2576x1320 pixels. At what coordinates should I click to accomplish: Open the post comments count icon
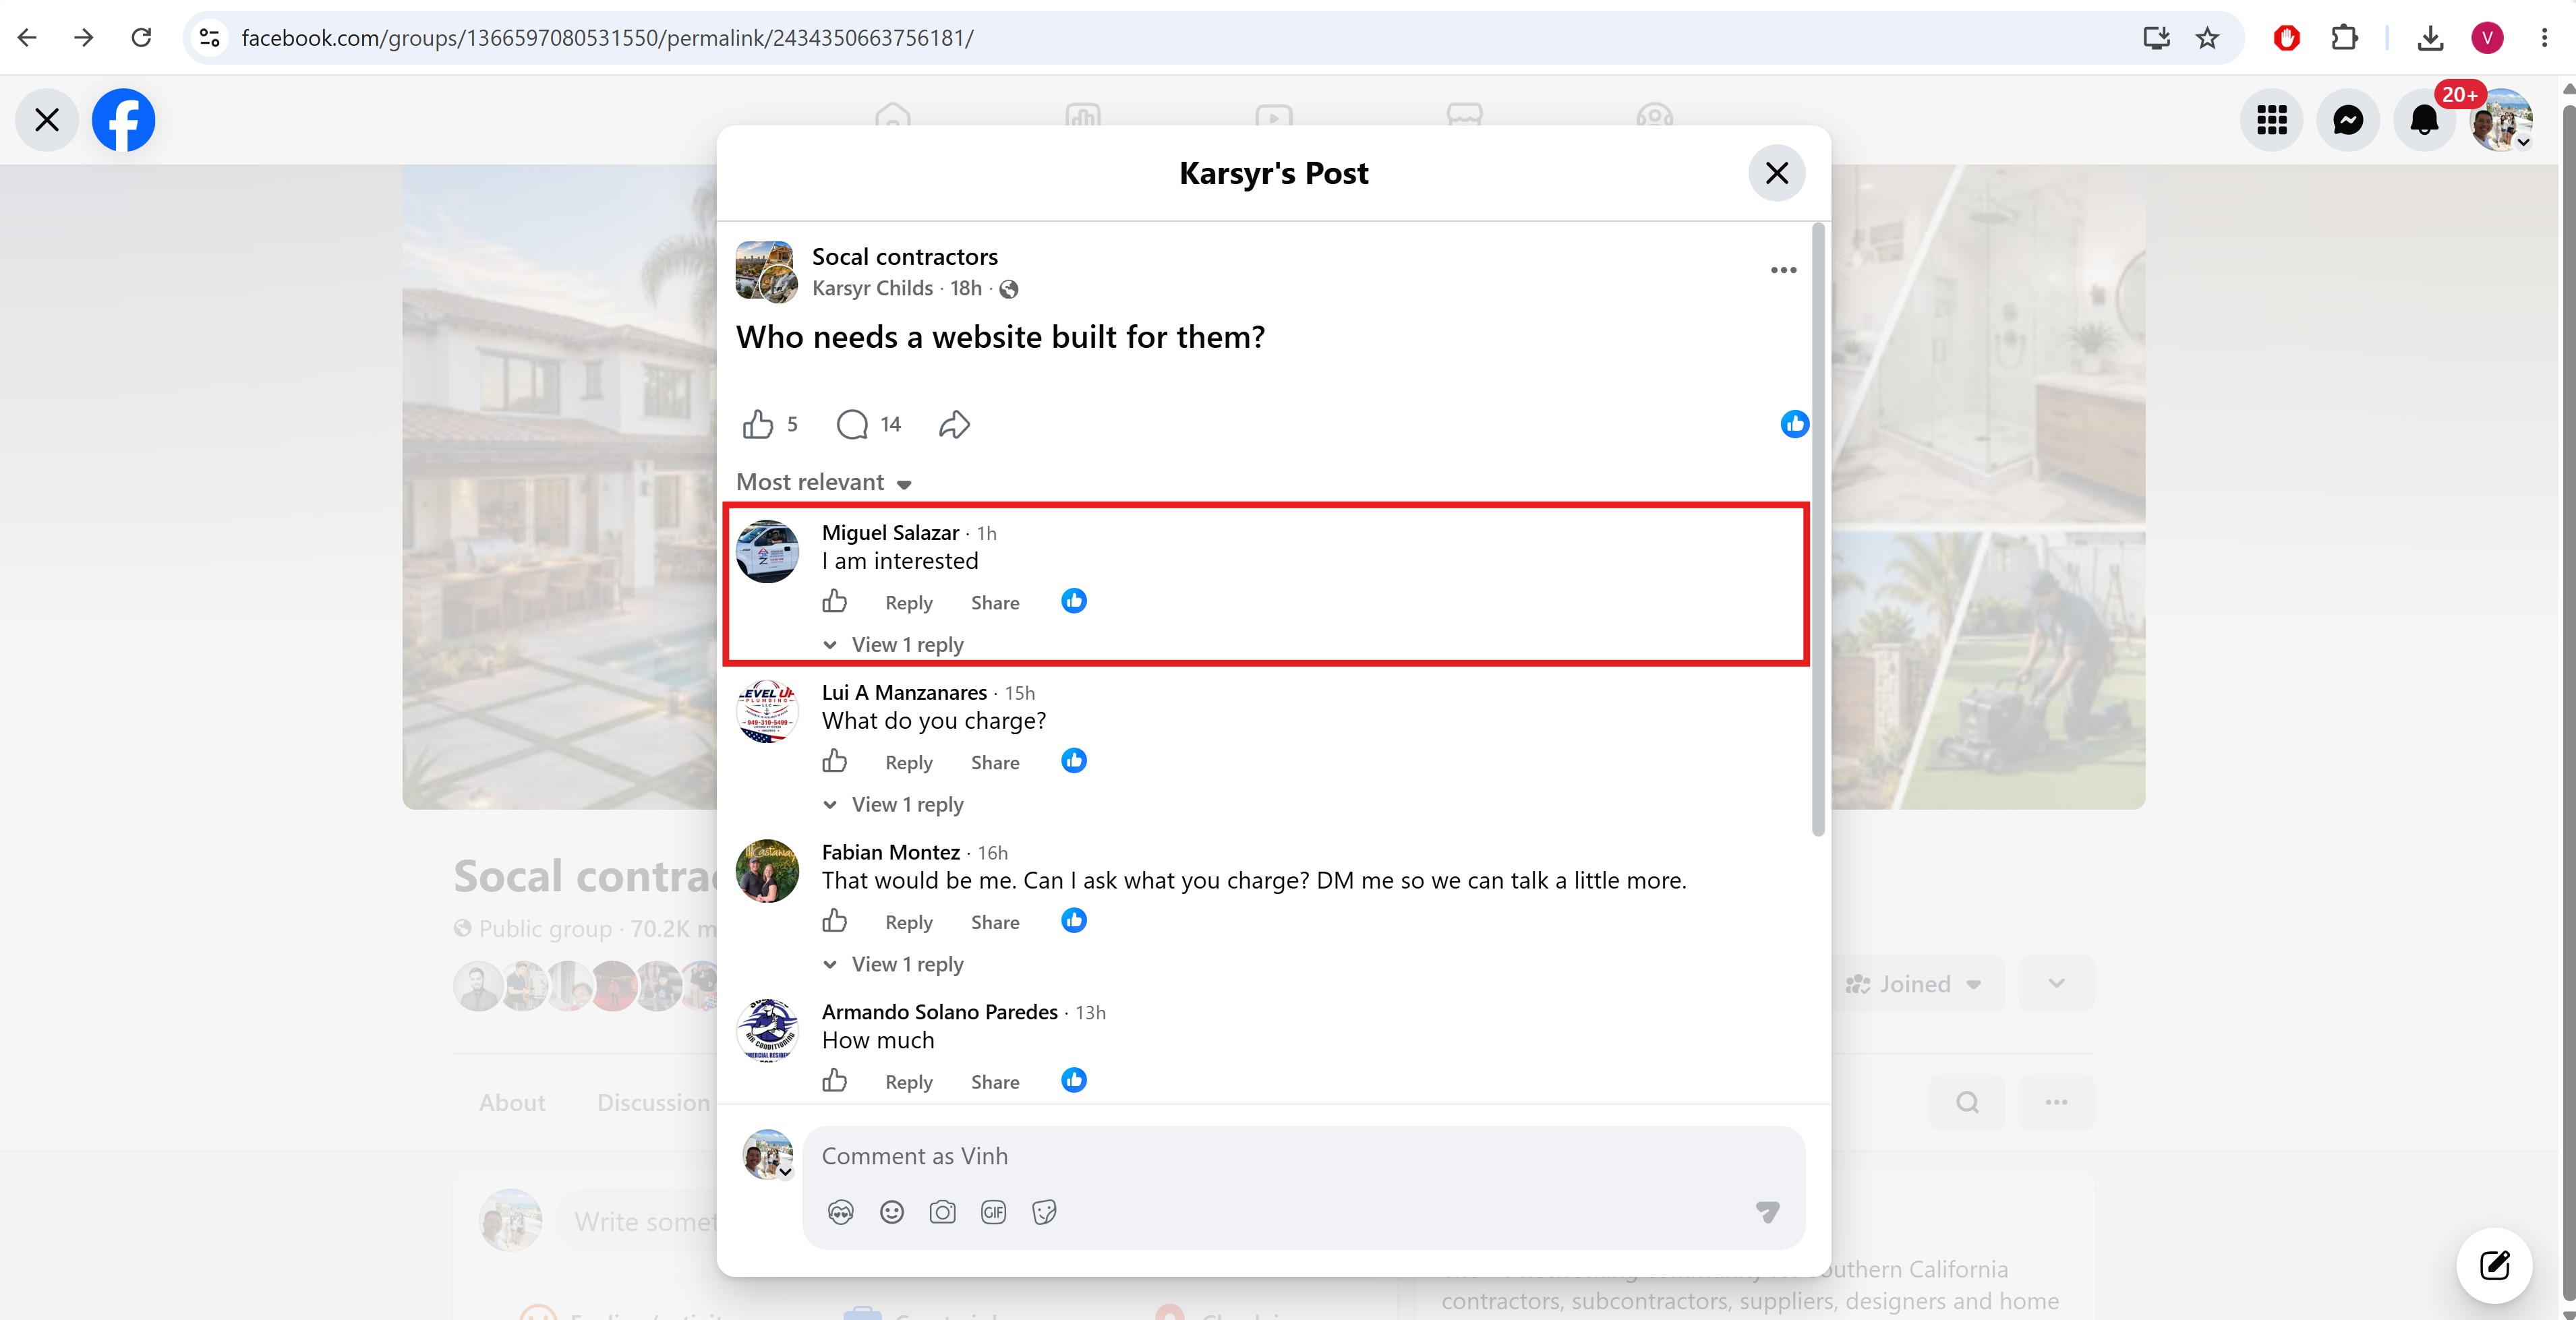(x=852, y=425)
